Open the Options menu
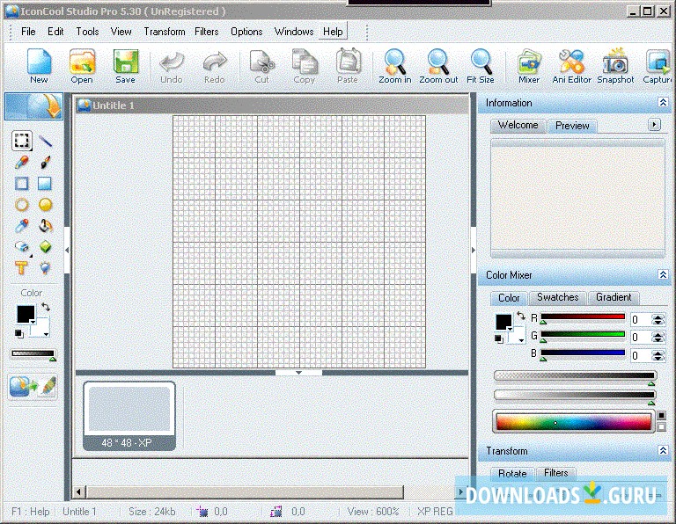This screenshot has width=676, height=524. coord(246,32)
